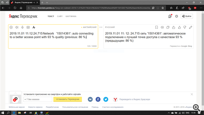This screenshot has width=204, height=115.
Task: Clear the source text with the X icon
Action: pyautogui.click(x=11, y=27)
